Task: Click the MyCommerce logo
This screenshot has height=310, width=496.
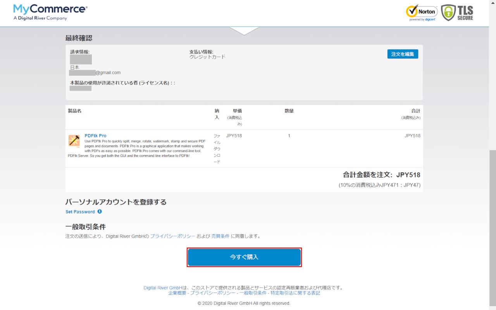Action: click(50, 12)
